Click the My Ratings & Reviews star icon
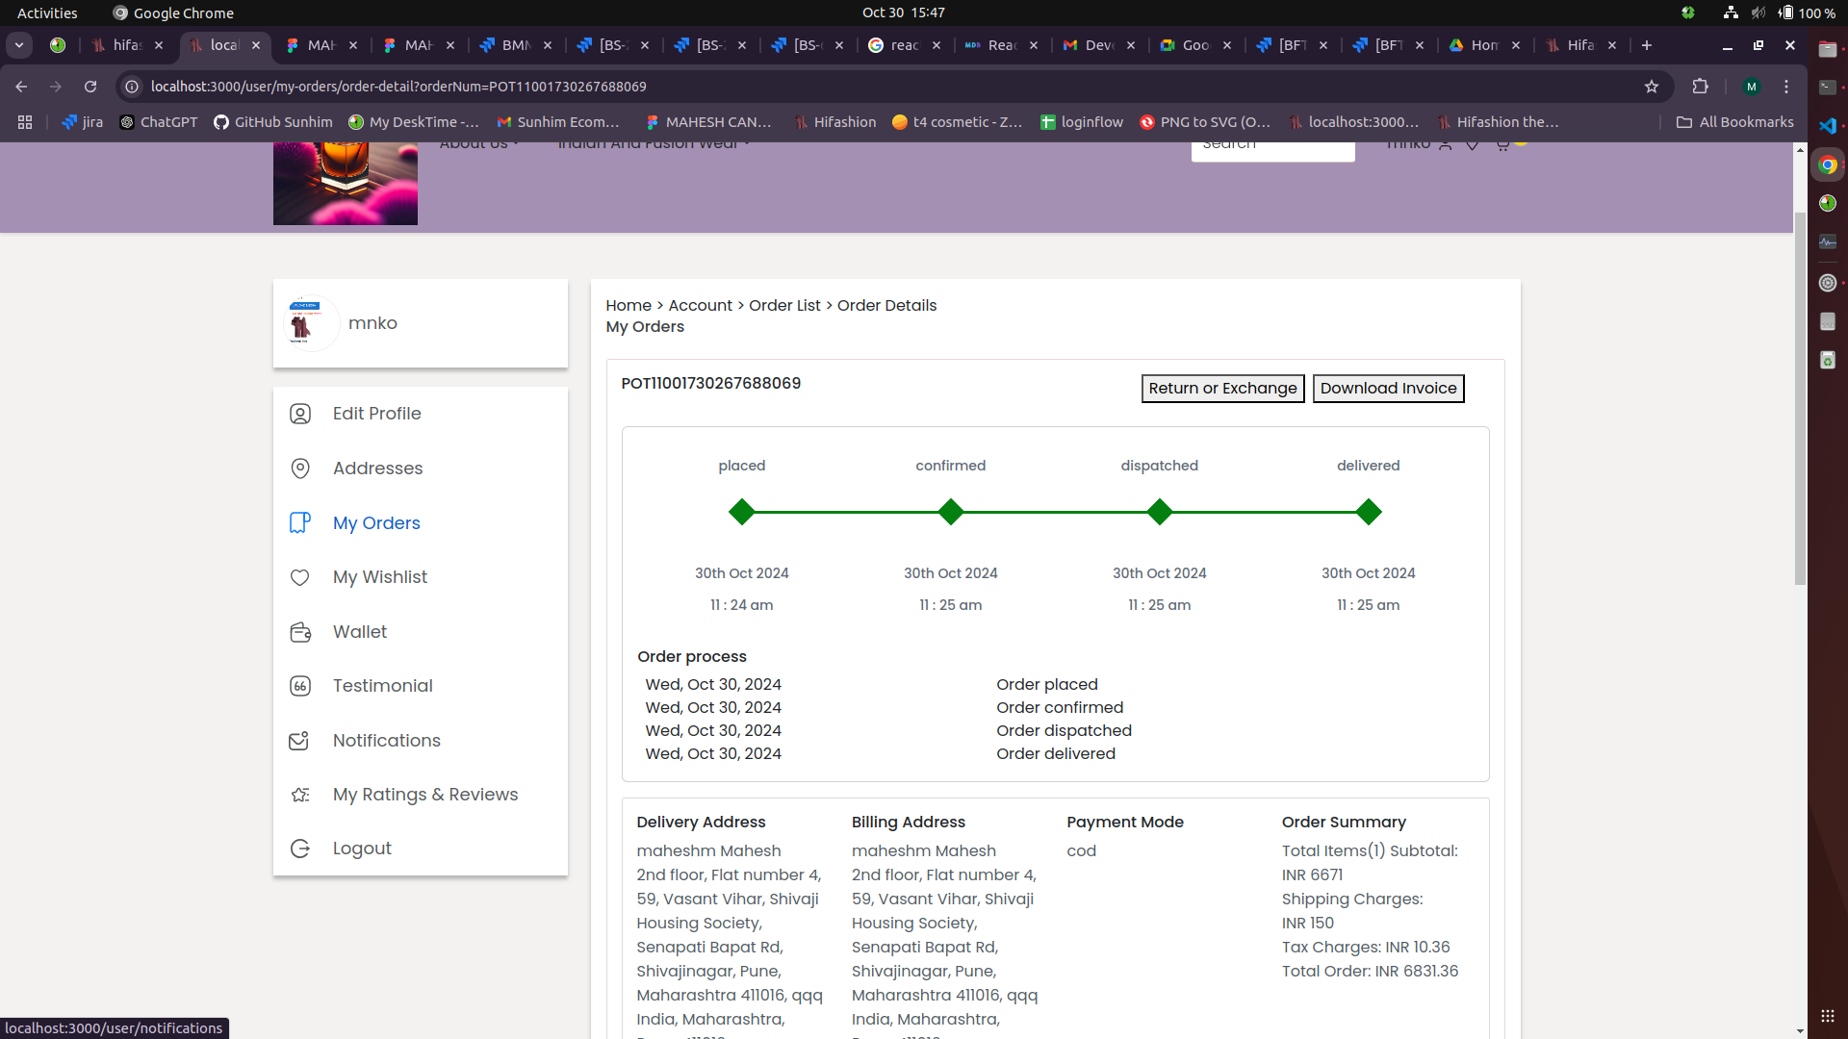 (300, 795)
